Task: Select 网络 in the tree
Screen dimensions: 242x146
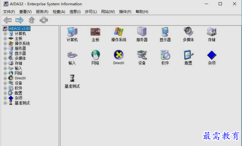Action: pos(18,73)
